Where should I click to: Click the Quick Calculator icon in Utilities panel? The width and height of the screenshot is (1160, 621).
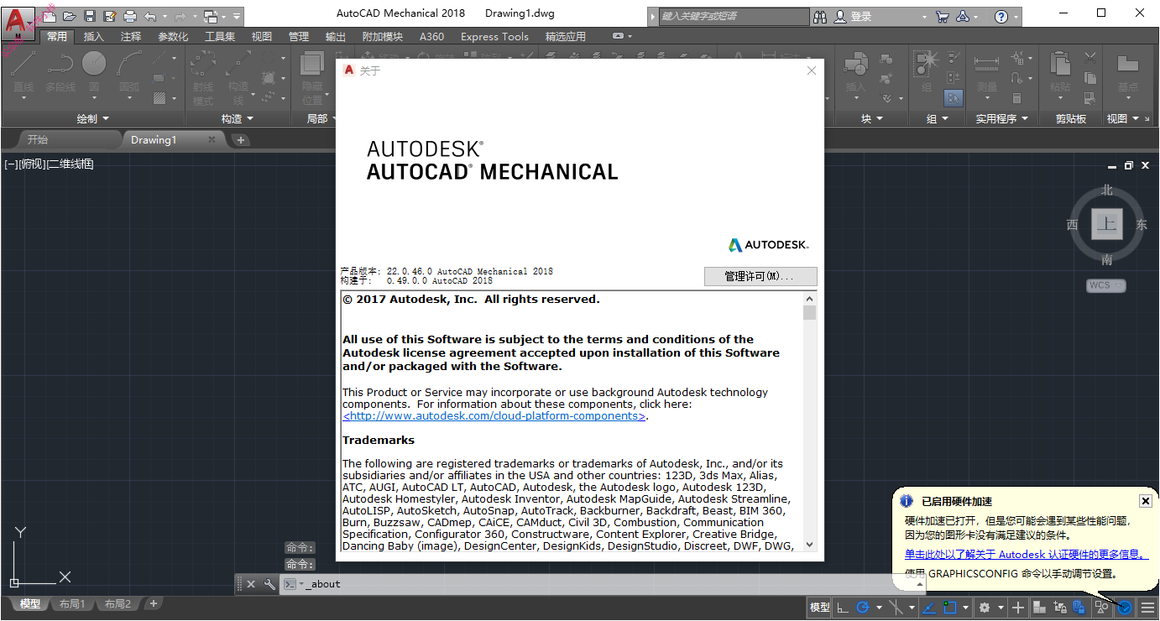click(1017, 98)
